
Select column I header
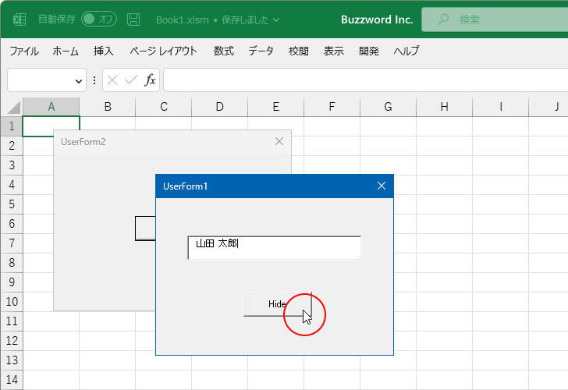click(501, 107)
